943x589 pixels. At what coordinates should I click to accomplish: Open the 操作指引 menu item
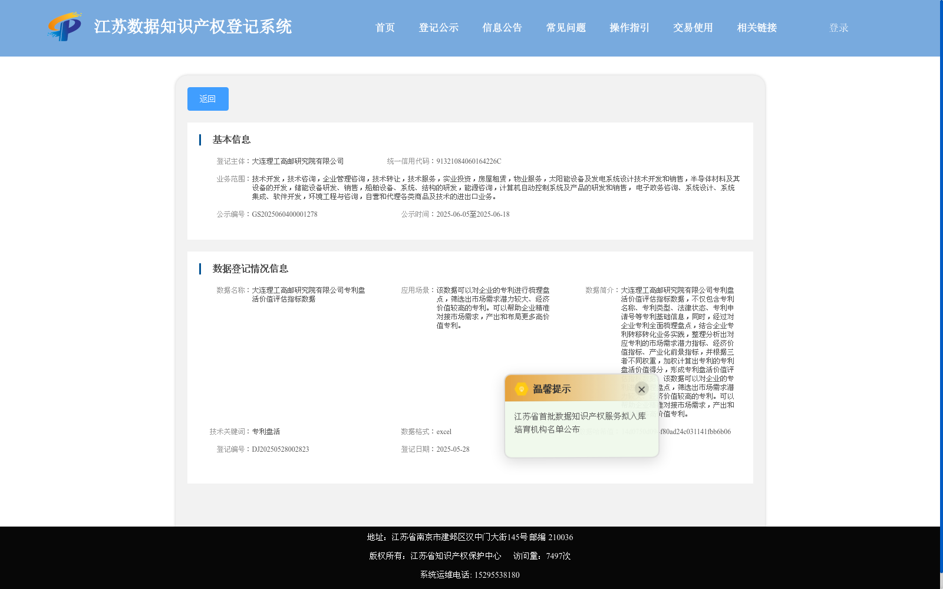tap(629, 28)
